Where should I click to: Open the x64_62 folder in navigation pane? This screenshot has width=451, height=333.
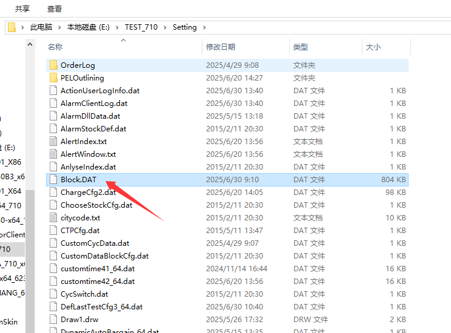coord(12,278)
